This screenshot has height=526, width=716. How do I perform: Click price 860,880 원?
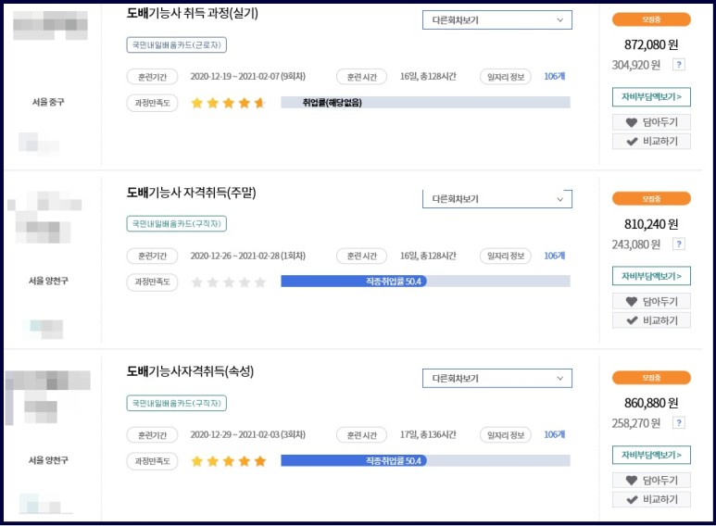click(651, 403)
